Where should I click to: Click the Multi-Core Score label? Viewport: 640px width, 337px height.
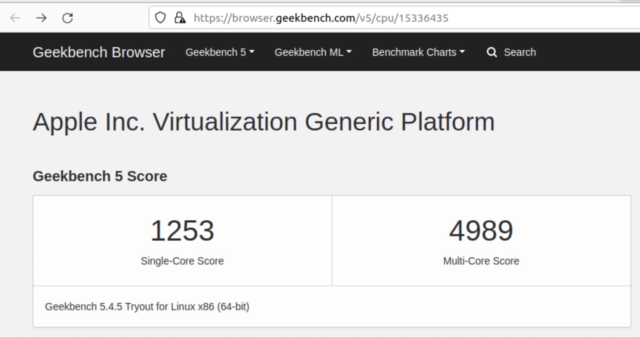481,261
